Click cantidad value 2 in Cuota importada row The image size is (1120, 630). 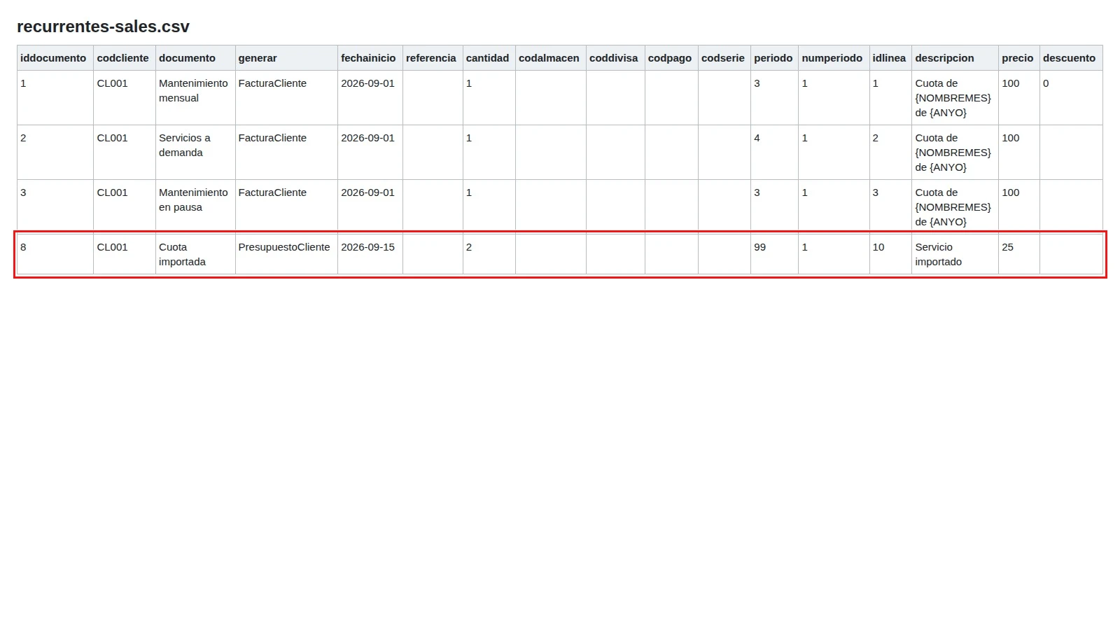489,254
